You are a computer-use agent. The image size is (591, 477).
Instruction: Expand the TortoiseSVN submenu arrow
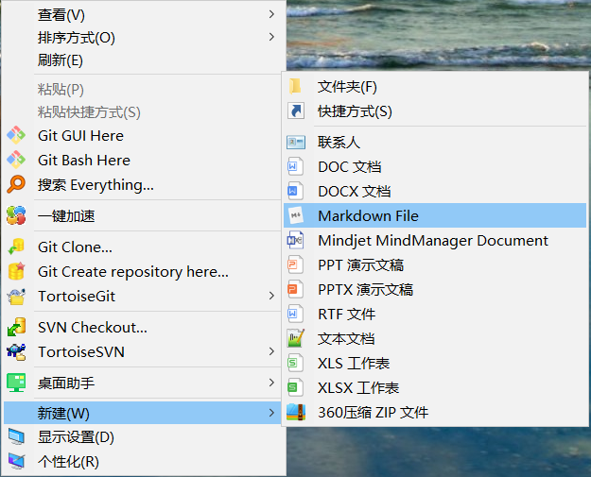click(271, 351)
